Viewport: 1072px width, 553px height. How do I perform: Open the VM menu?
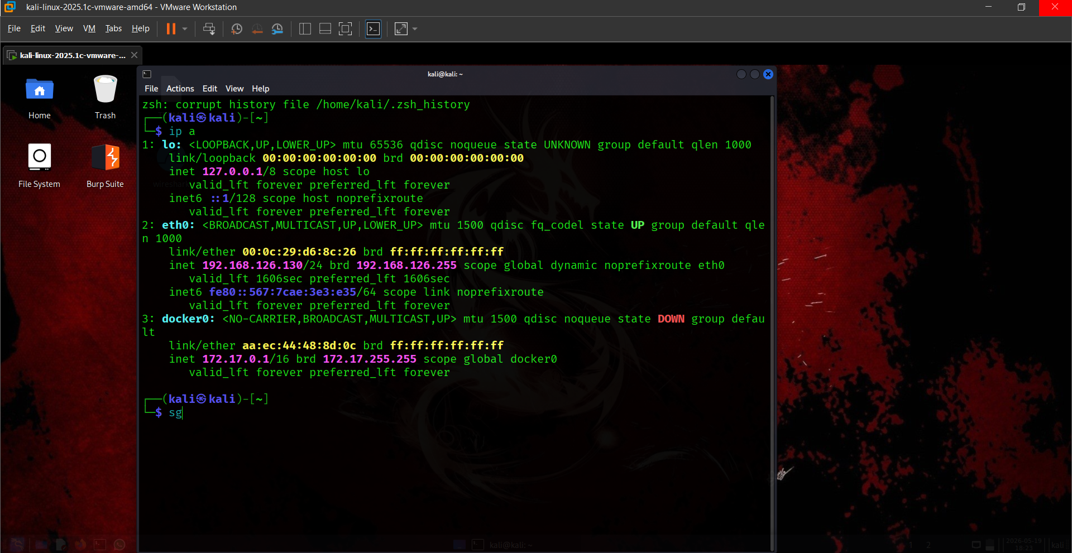[x=89, y=28]
